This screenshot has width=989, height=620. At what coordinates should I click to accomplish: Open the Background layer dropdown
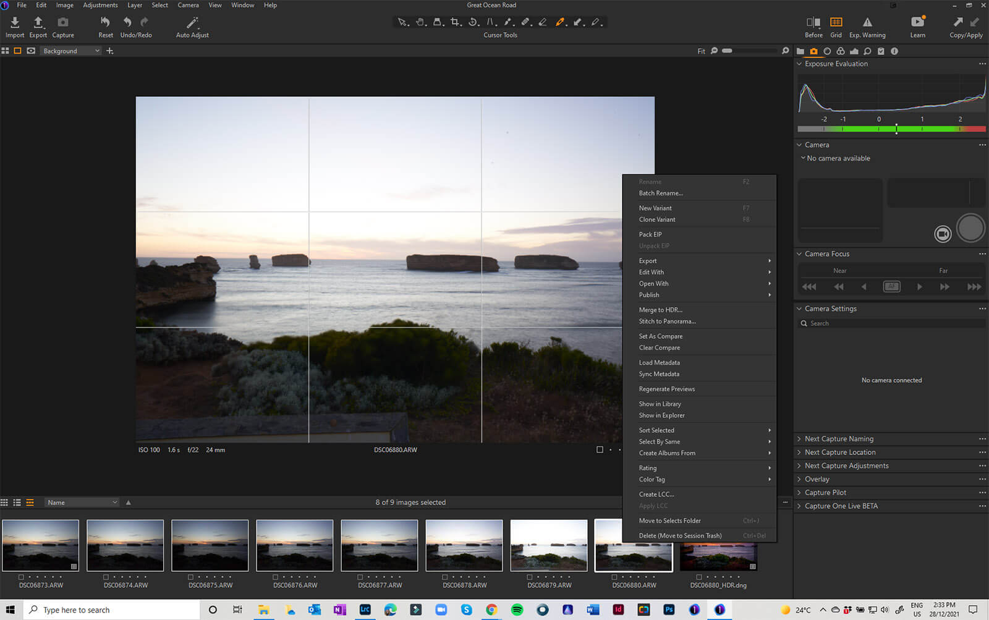[71, 51]
